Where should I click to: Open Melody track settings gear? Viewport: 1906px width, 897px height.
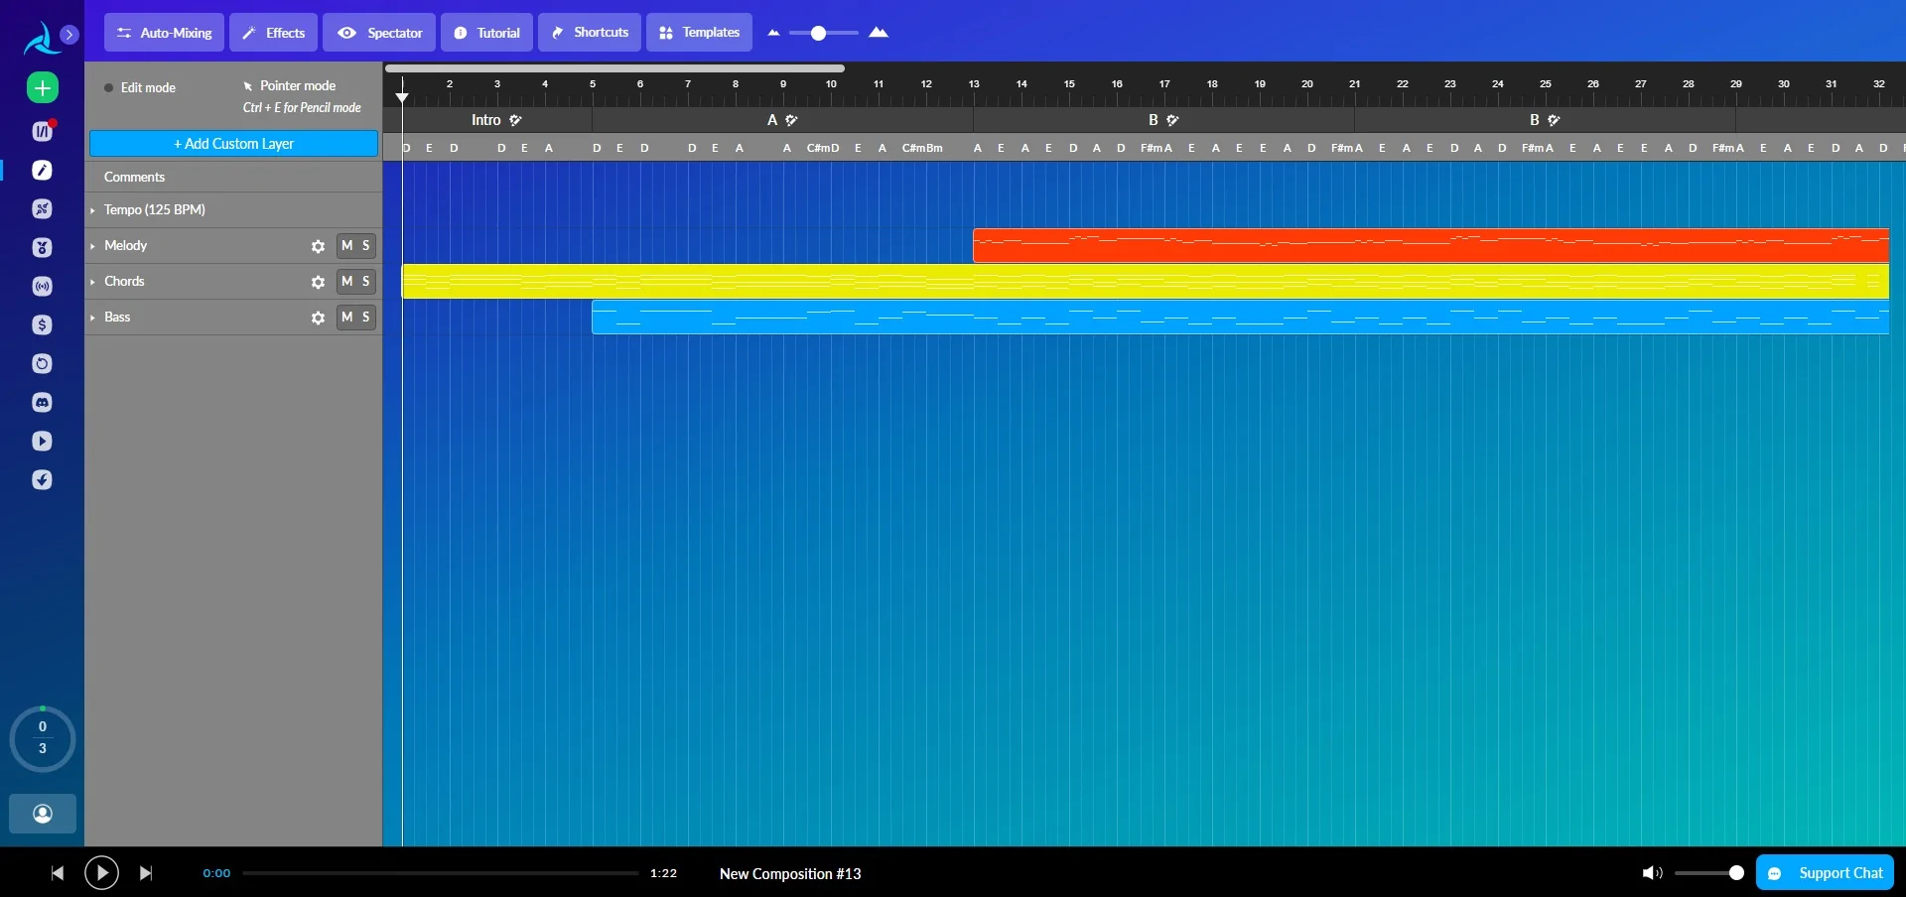tap(318, 246)
